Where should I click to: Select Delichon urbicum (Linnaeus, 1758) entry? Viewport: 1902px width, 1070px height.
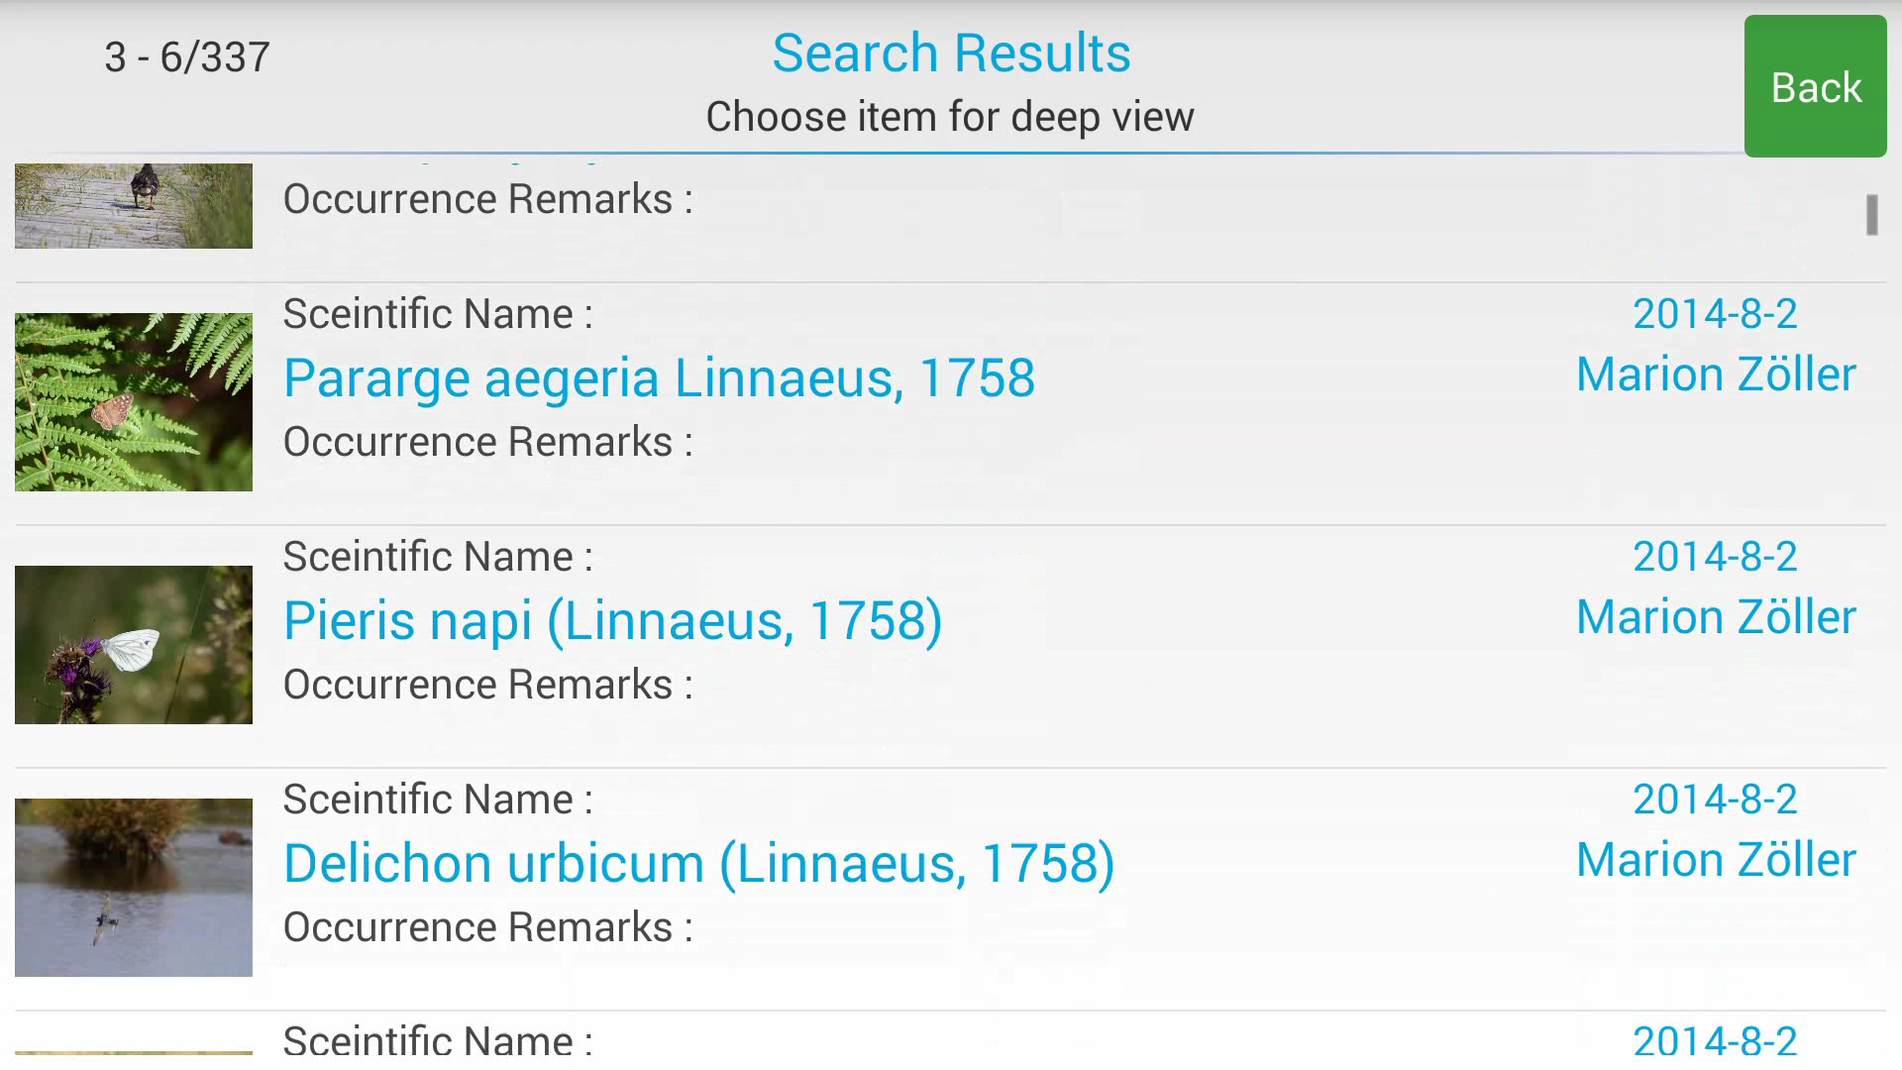click(699, 864)
